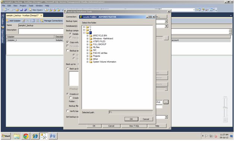This screenshot has height=141, width=234.
Task: Click the window layout icon at the toolbar's far right
Action: coord(211,10)
